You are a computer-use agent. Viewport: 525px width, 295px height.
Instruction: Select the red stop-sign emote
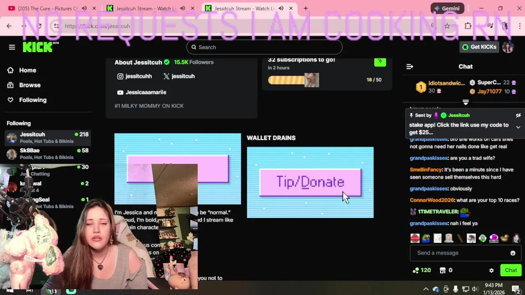pos(415,238)
